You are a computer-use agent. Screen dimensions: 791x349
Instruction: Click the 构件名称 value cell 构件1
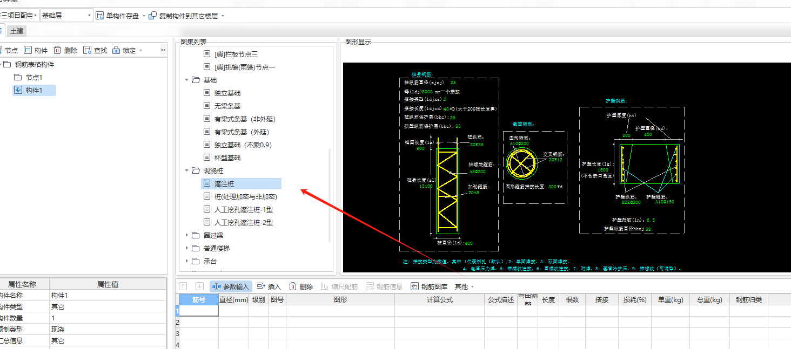point(108,296)
